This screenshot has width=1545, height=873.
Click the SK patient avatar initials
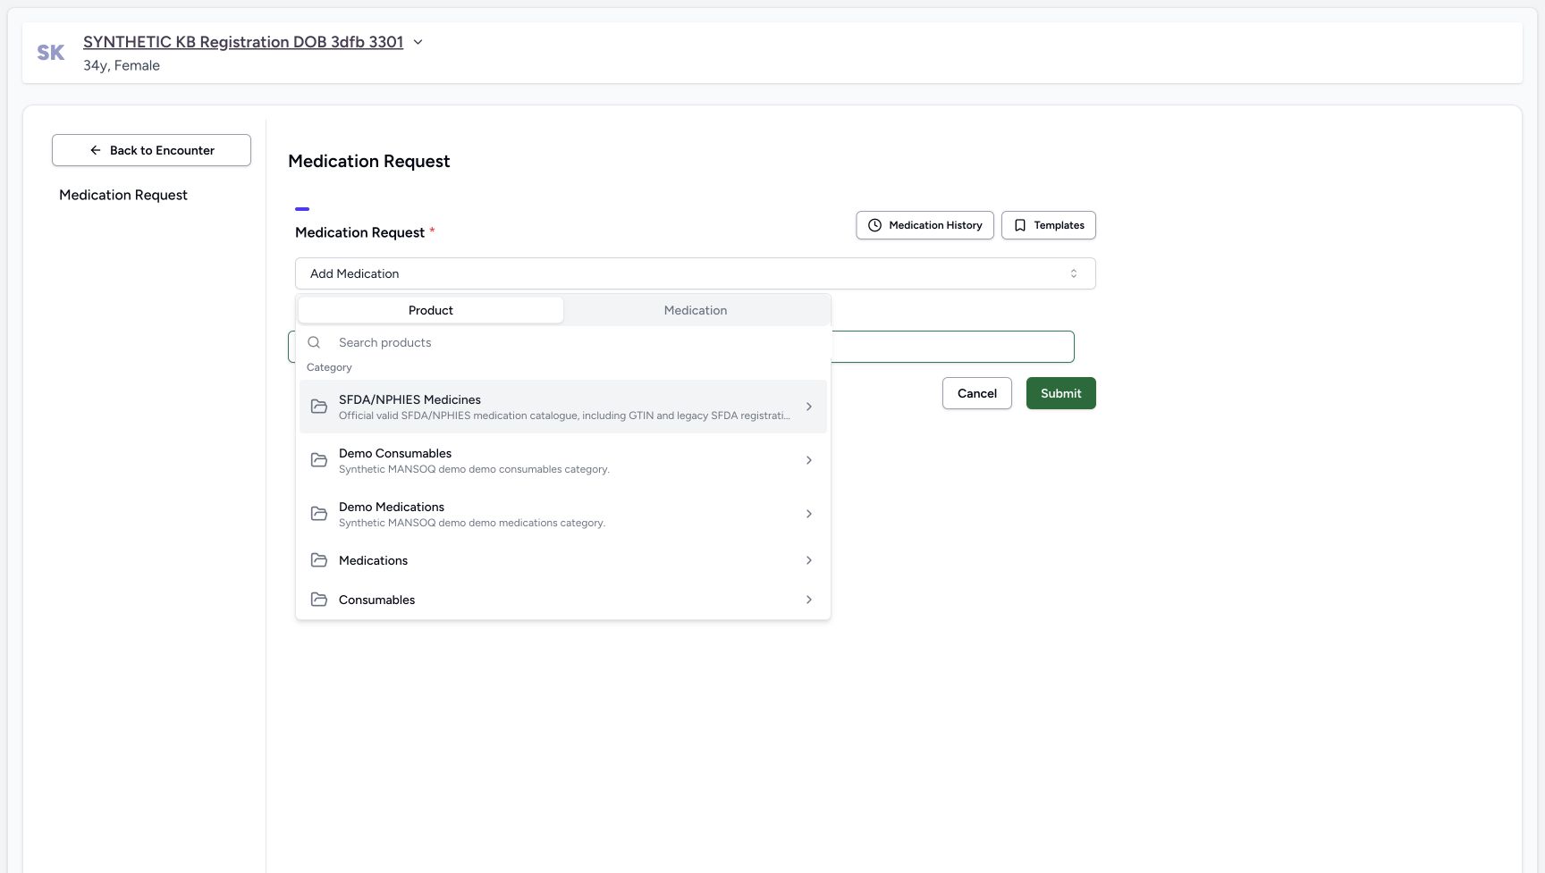coord(51,53)
